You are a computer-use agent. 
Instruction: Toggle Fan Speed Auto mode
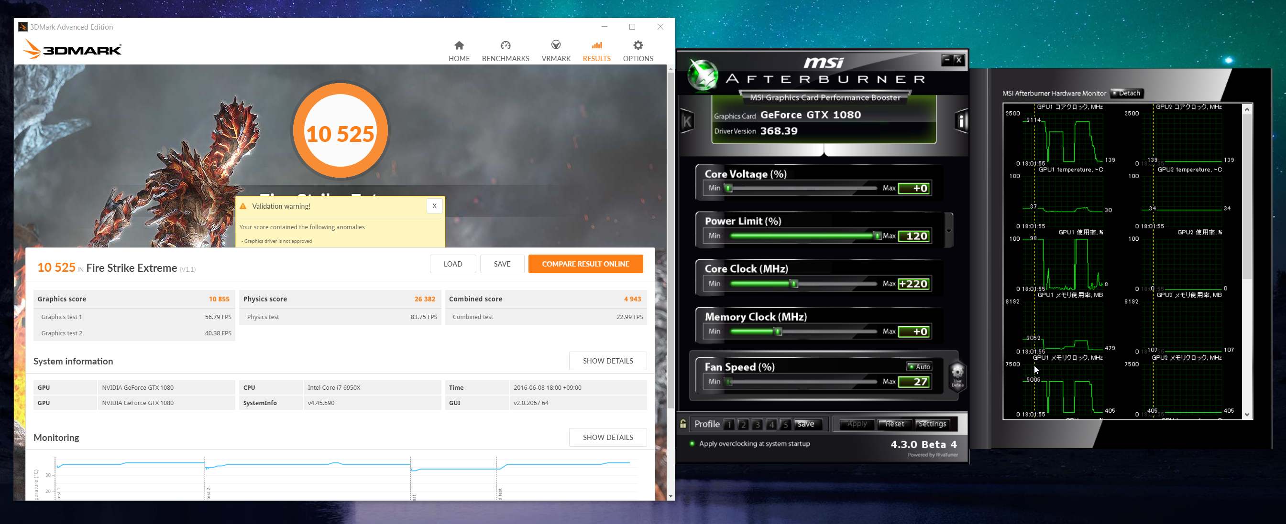919,366
